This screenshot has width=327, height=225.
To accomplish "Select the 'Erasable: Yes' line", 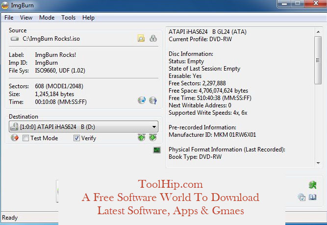I will click(185, 76).
